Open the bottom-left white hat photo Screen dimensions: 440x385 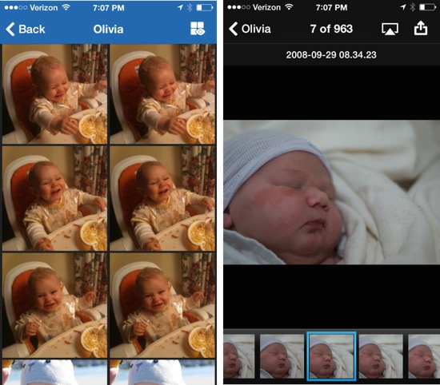point(54,372)
